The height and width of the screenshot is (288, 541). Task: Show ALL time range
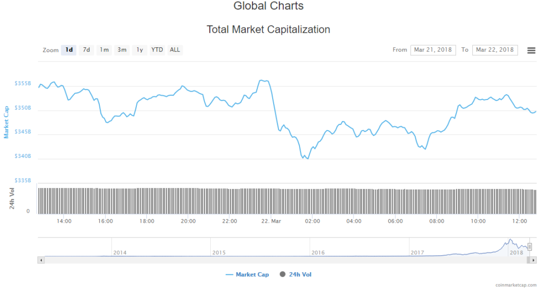175,50
